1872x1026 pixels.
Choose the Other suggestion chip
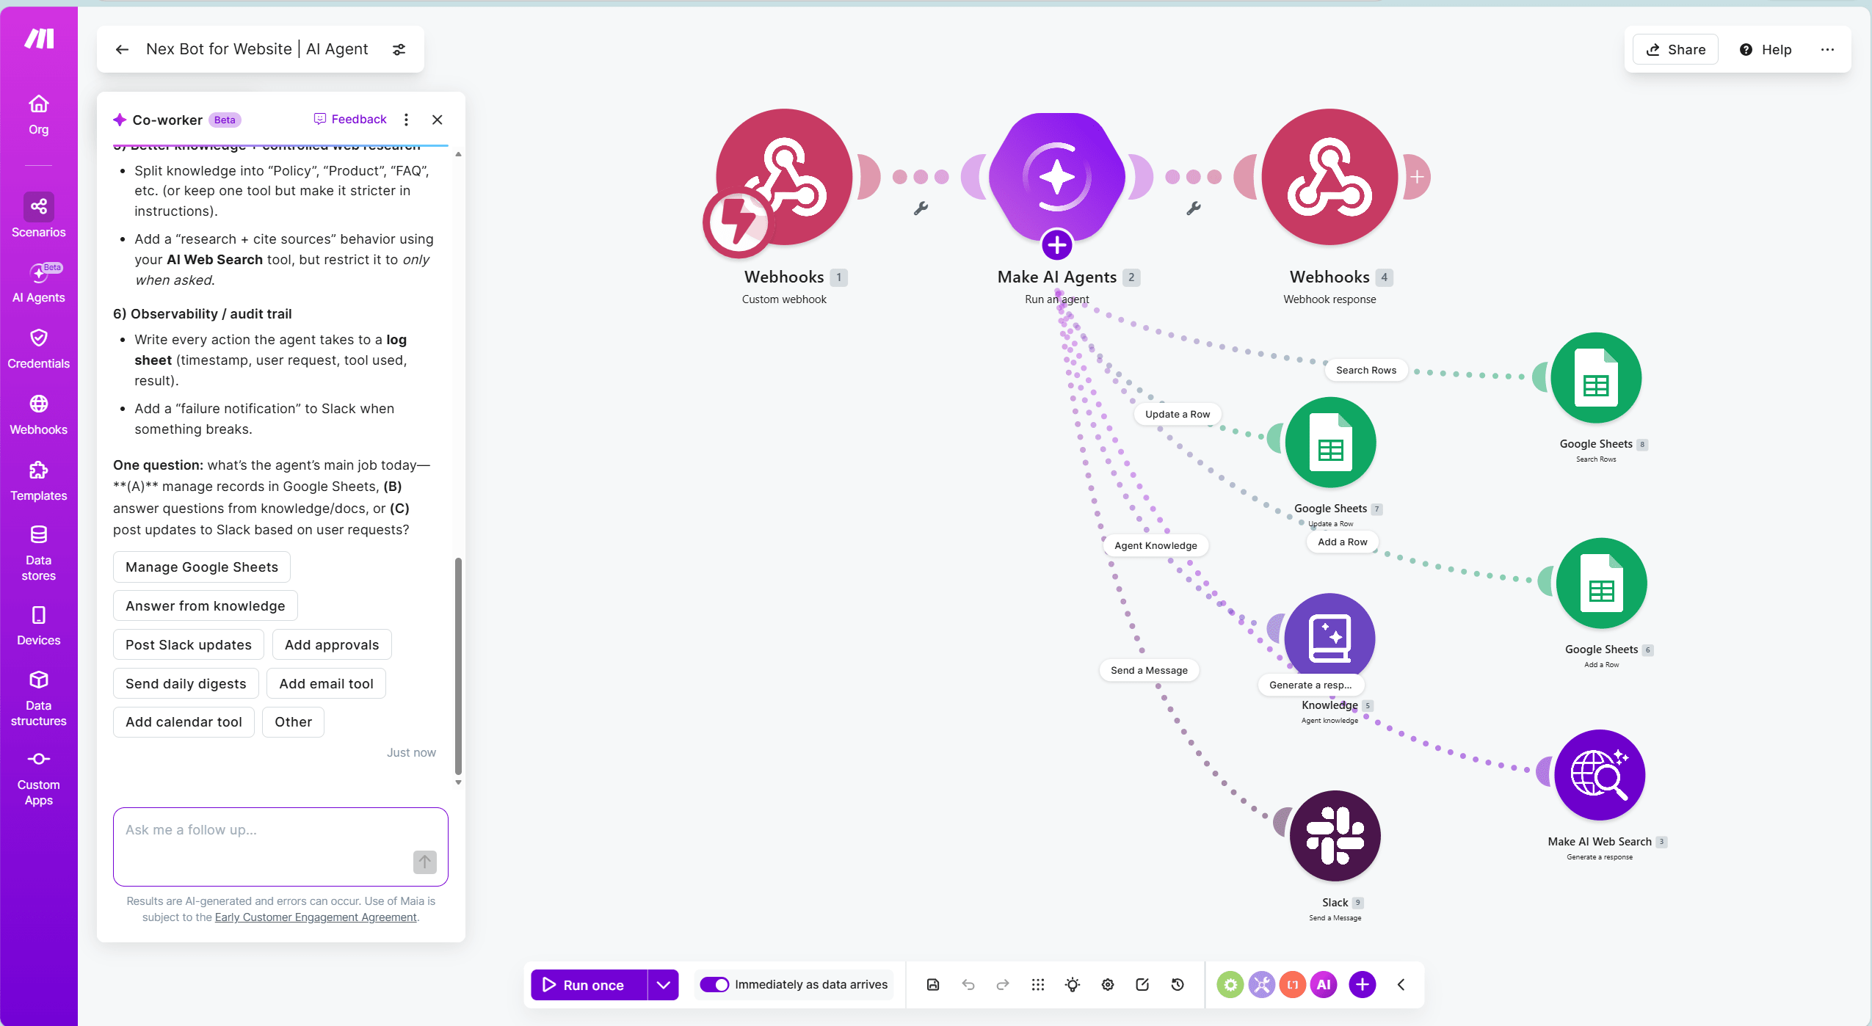coord(294,722)
